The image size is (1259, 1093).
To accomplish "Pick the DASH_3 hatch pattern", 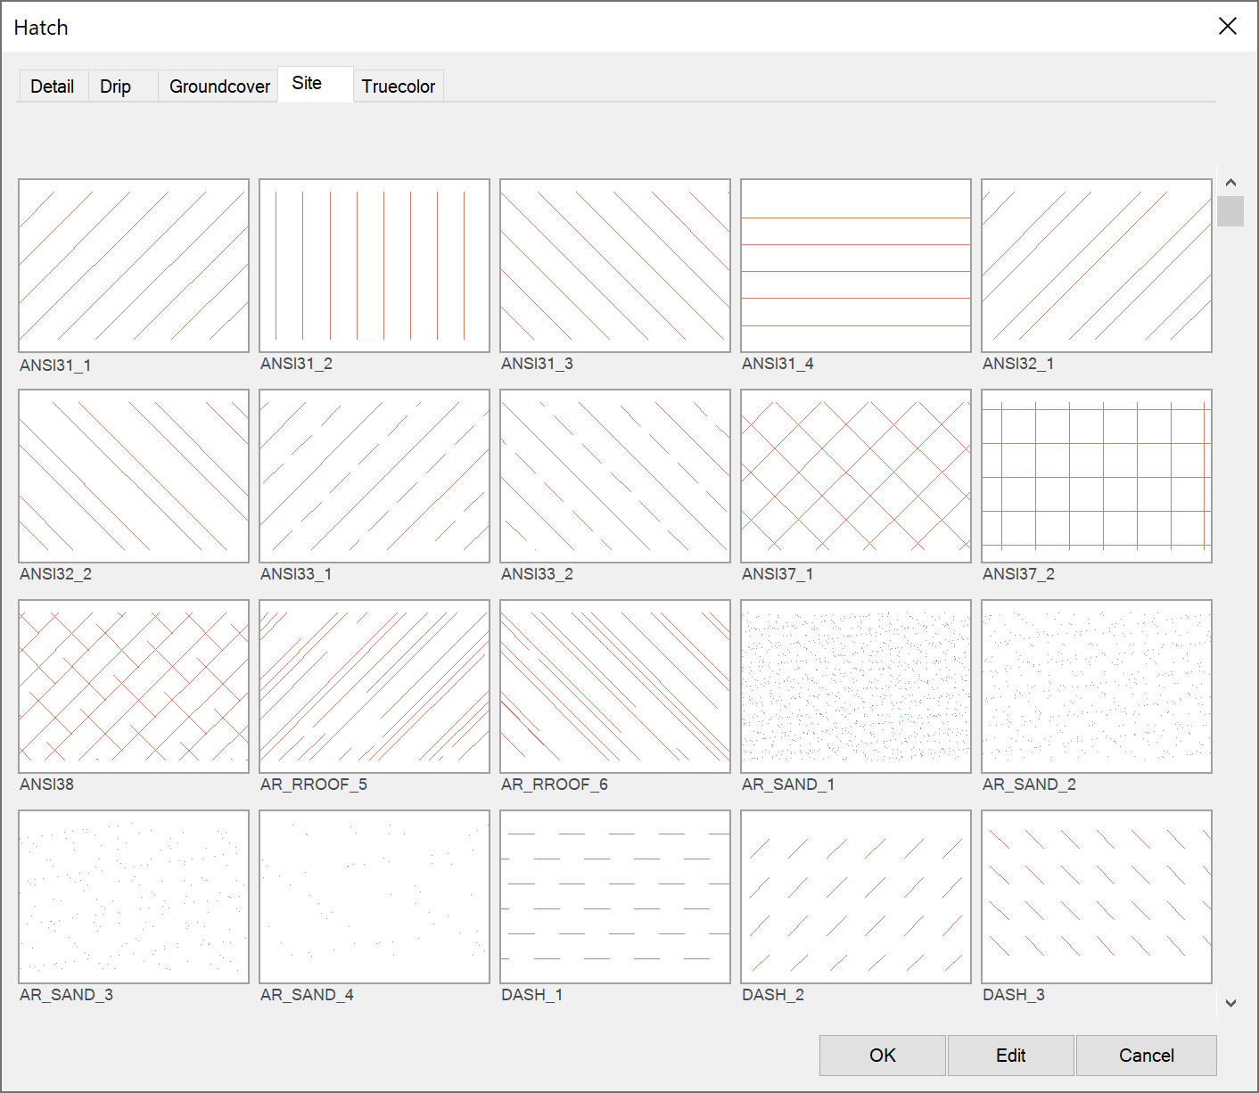I will point(1097,897).
